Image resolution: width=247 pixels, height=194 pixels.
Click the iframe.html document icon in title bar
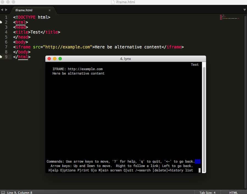(x=113, y=2)
